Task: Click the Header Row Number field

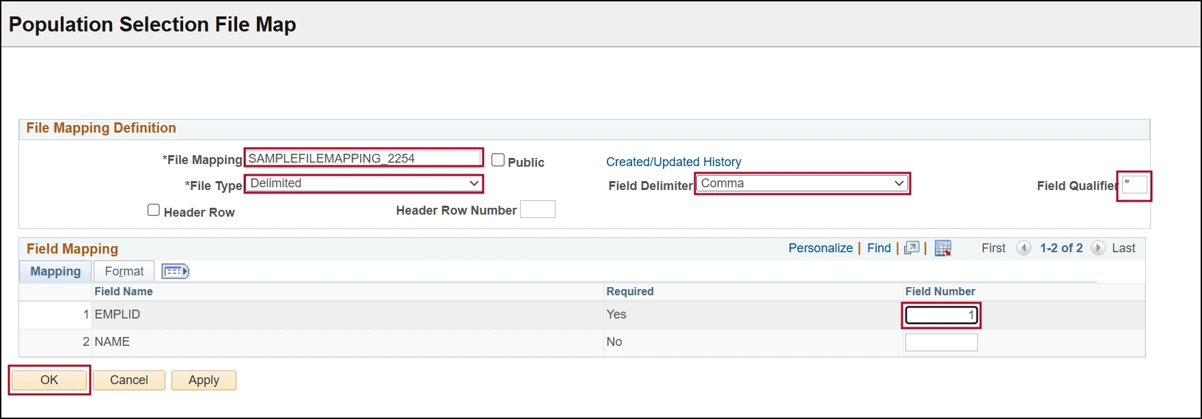Action: 537,209
